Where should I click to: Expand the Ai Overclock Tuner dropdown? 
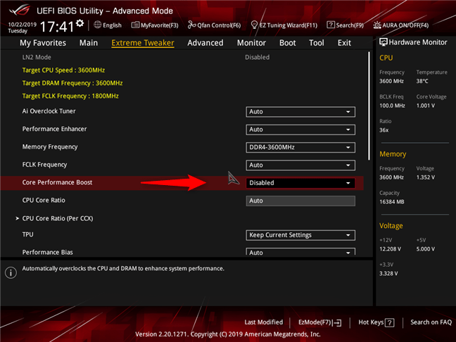300,112
